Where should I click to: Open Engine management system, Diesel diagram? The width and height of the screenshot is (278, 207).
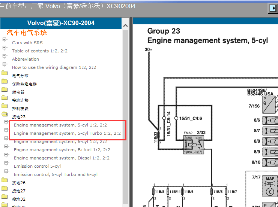point(62,158)
